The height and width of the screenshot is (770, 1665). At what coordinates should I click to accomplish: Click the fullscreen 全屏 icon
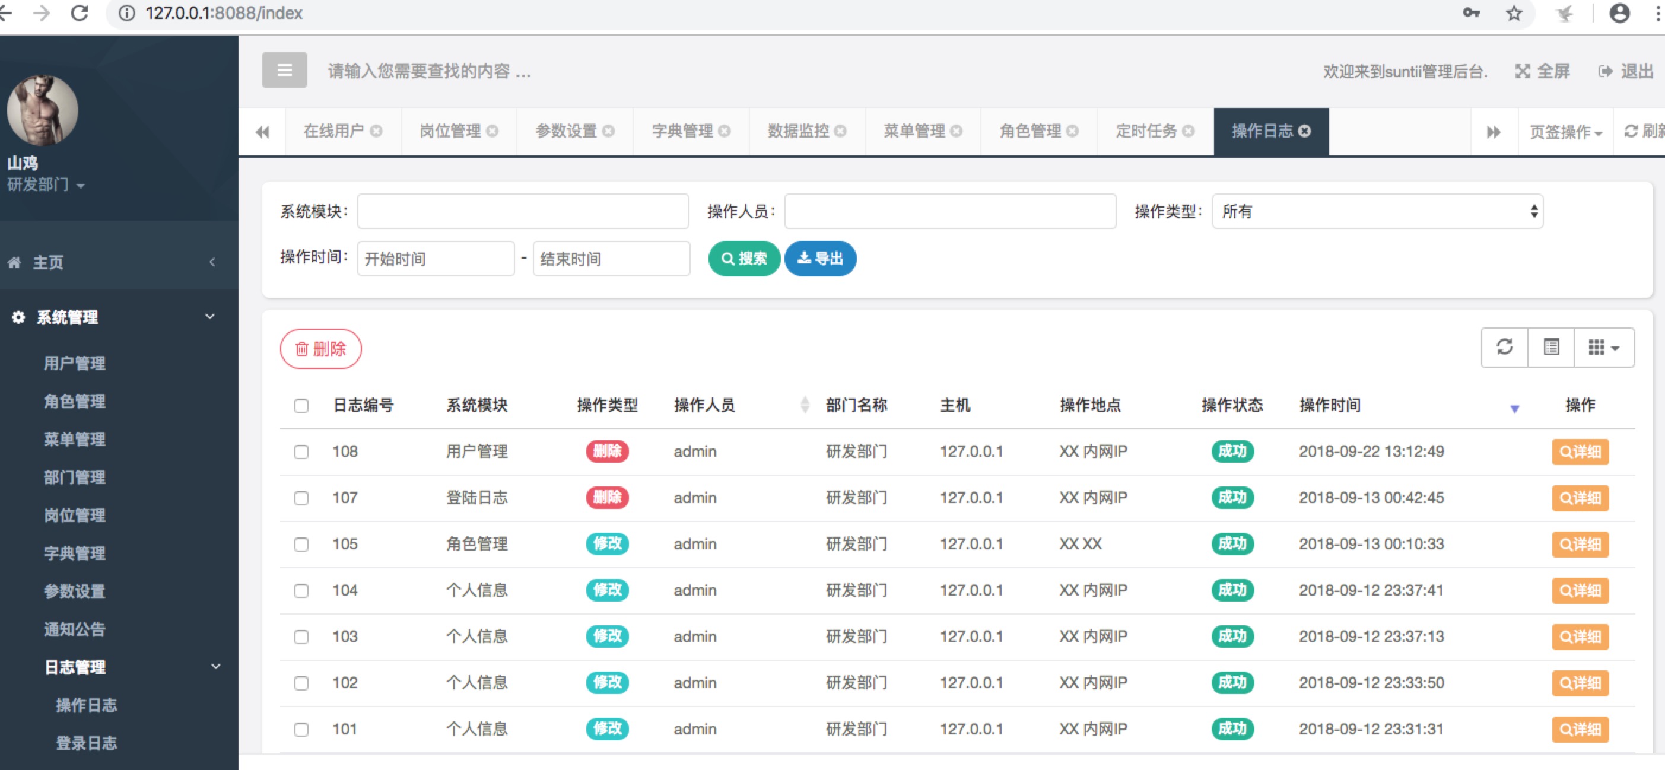point(1522,71)
